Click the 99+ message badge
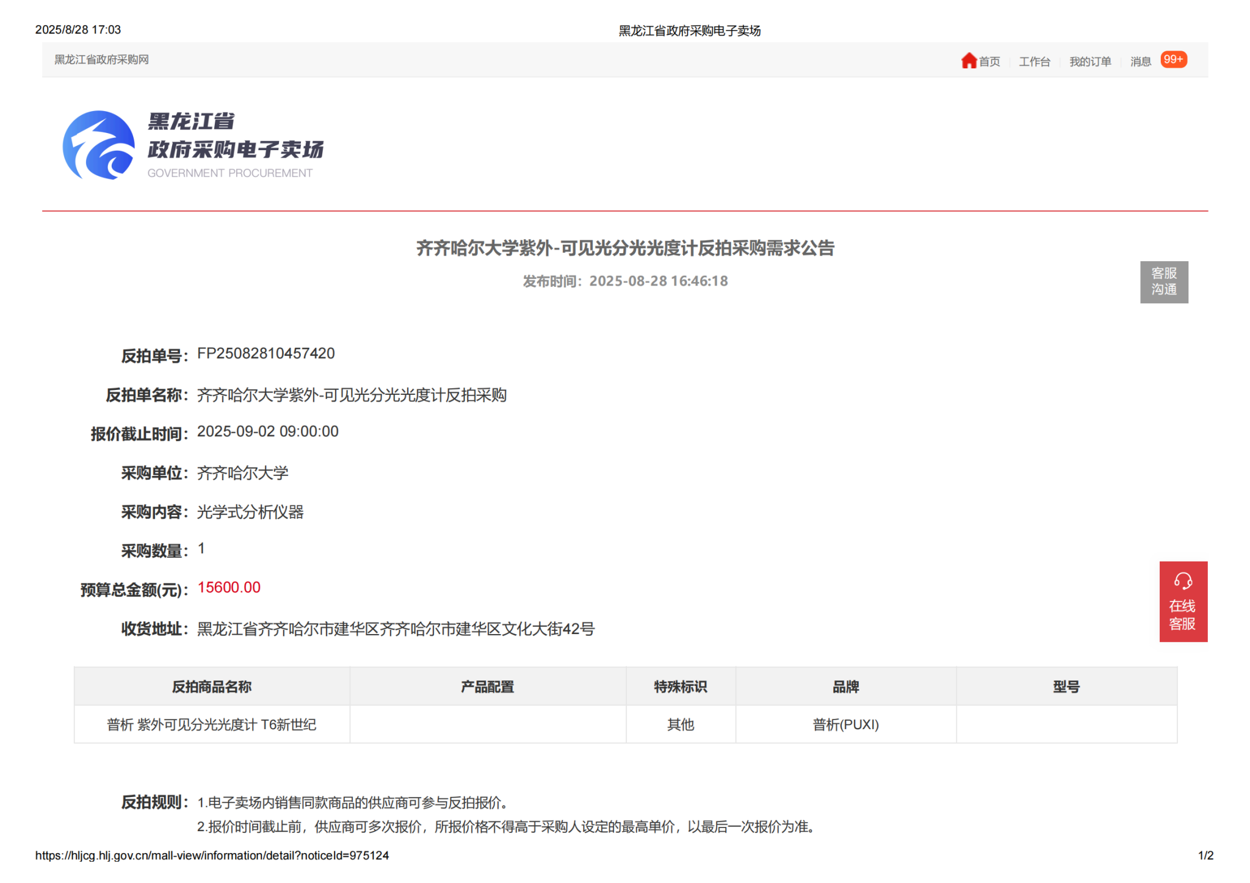This screenshot has height=883, width=1250. [x=1173, y=60]
